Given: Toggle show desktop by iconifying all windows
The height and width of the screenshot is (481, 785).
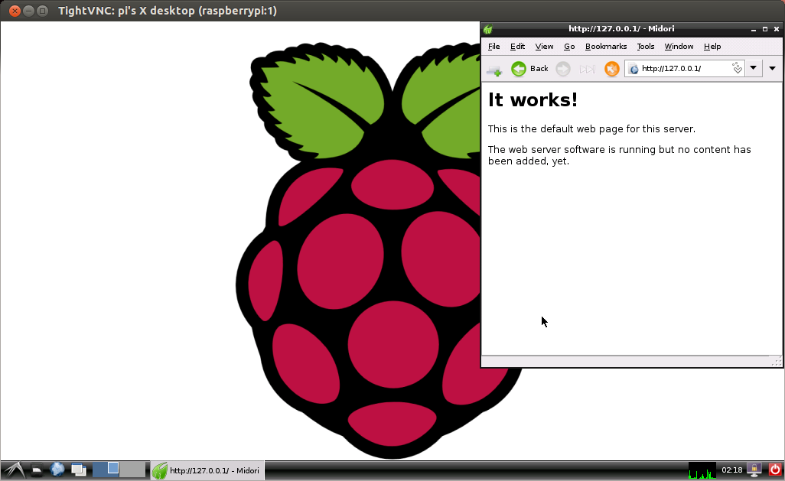Looking at the screenshot, I should (x=79, y=470).
